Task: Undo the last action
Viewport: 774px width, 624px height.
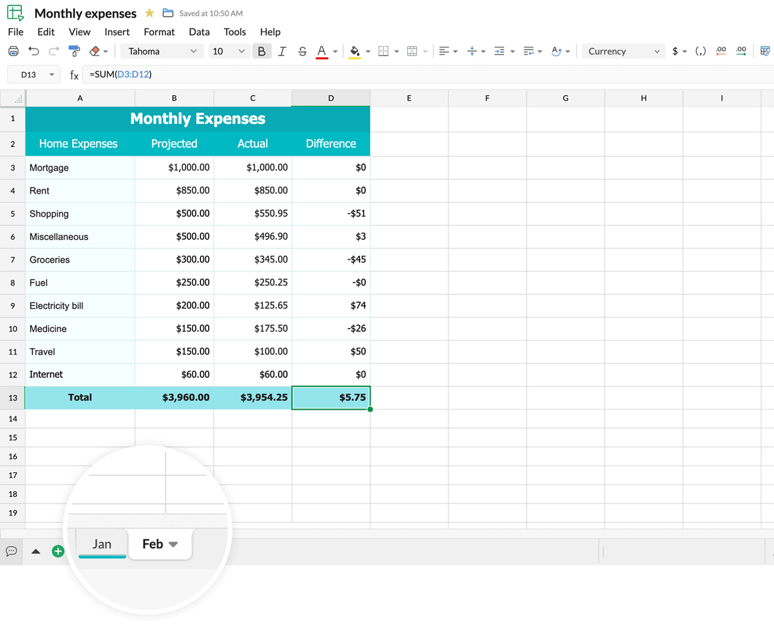Action: click(34, 51)
